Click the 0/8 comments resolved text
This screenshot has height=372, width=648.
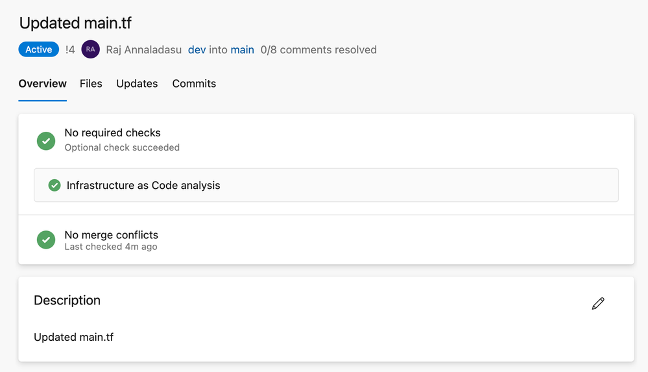[x=318, y=50]
